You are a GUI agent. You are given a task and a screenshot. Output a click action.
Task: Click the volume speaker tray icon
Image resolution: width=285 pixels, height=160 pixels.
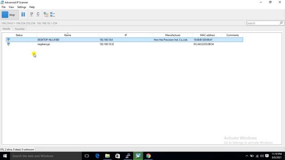click(262, 156)
